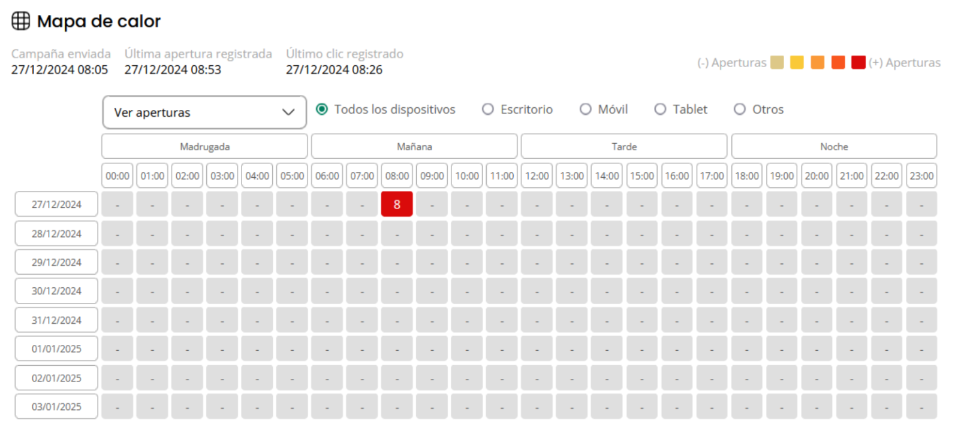Click the 10:00 hour column header
The height and width of the screenshot is (434, 961).
pos(467,176)
